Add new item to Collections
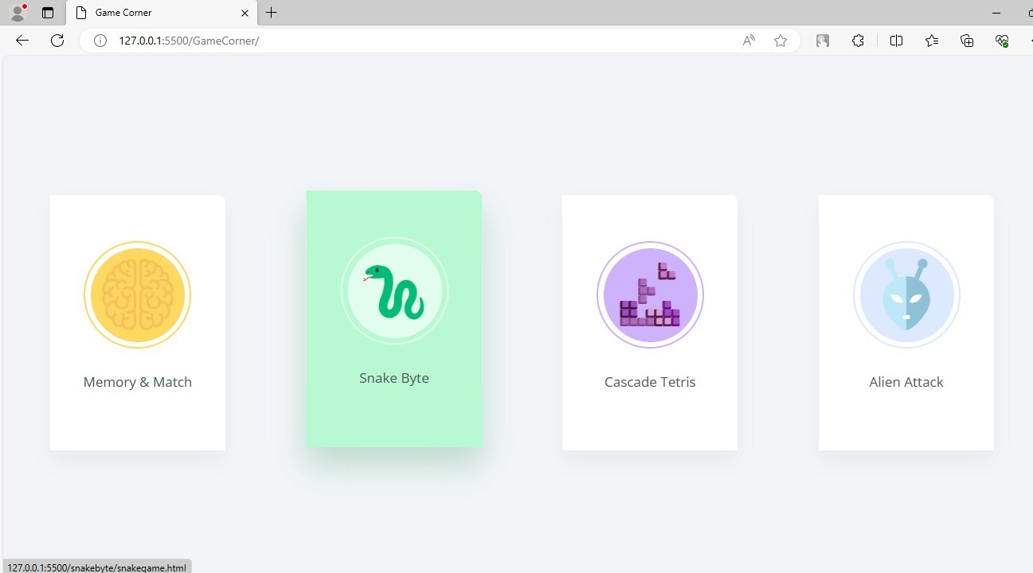1033x573 pixels. (x=966, y=40)
